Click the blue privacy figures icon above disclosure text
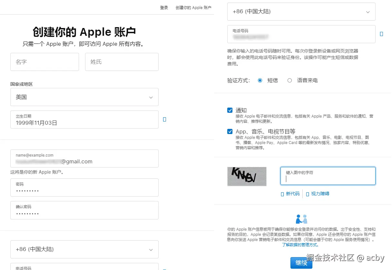 (x=301, y=218)
